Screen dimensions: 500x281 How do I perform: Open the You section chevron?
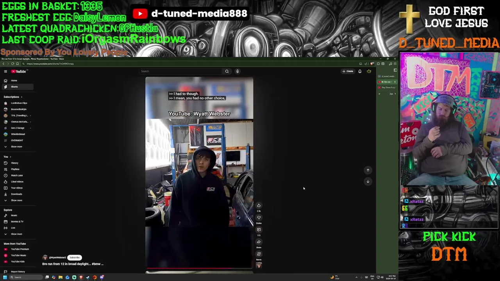point(11,157)
